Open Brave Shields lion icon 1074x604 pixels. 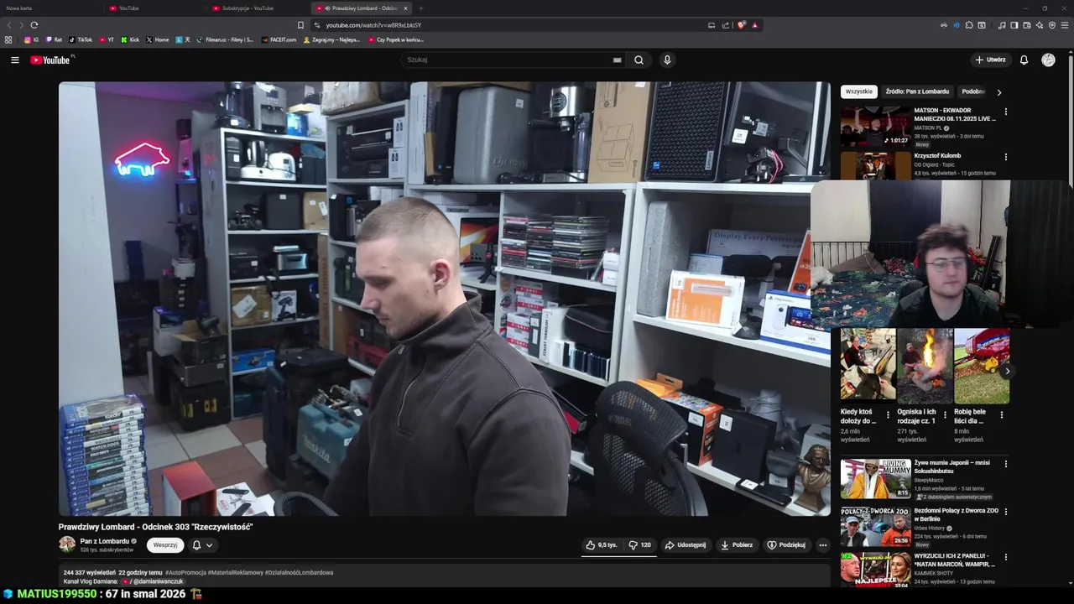[x=741, y=25]
